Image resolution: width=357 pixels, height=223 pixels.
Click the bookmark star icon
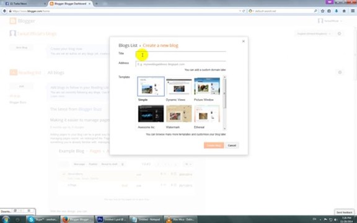(323, 11)
